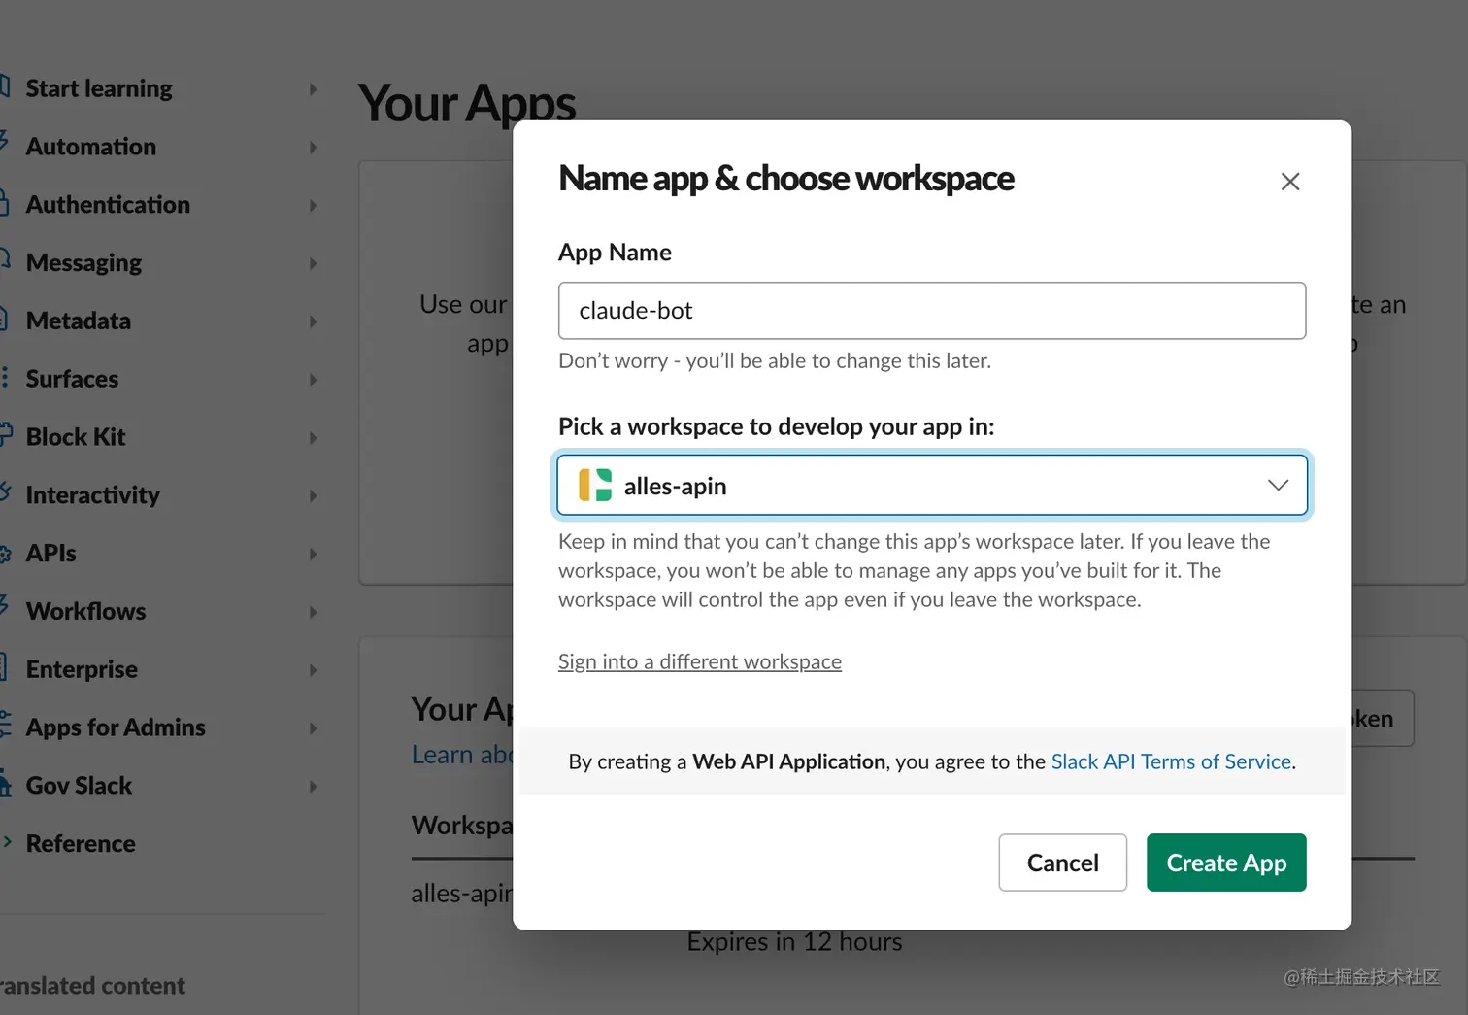
Task: Click the 'Expires in 12 hours' text
Action: point(794,942)
